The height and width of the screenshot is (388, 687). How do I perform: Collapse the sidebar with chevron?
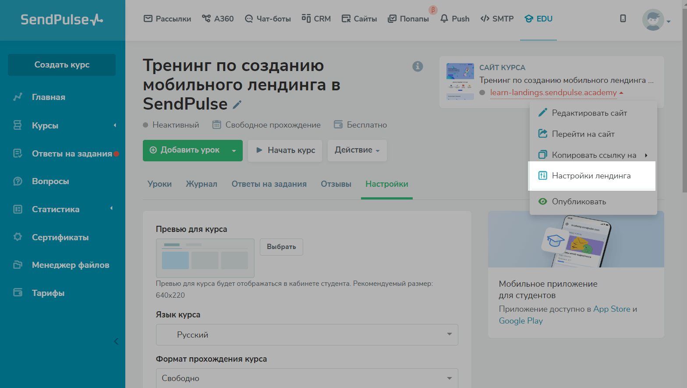116,341
